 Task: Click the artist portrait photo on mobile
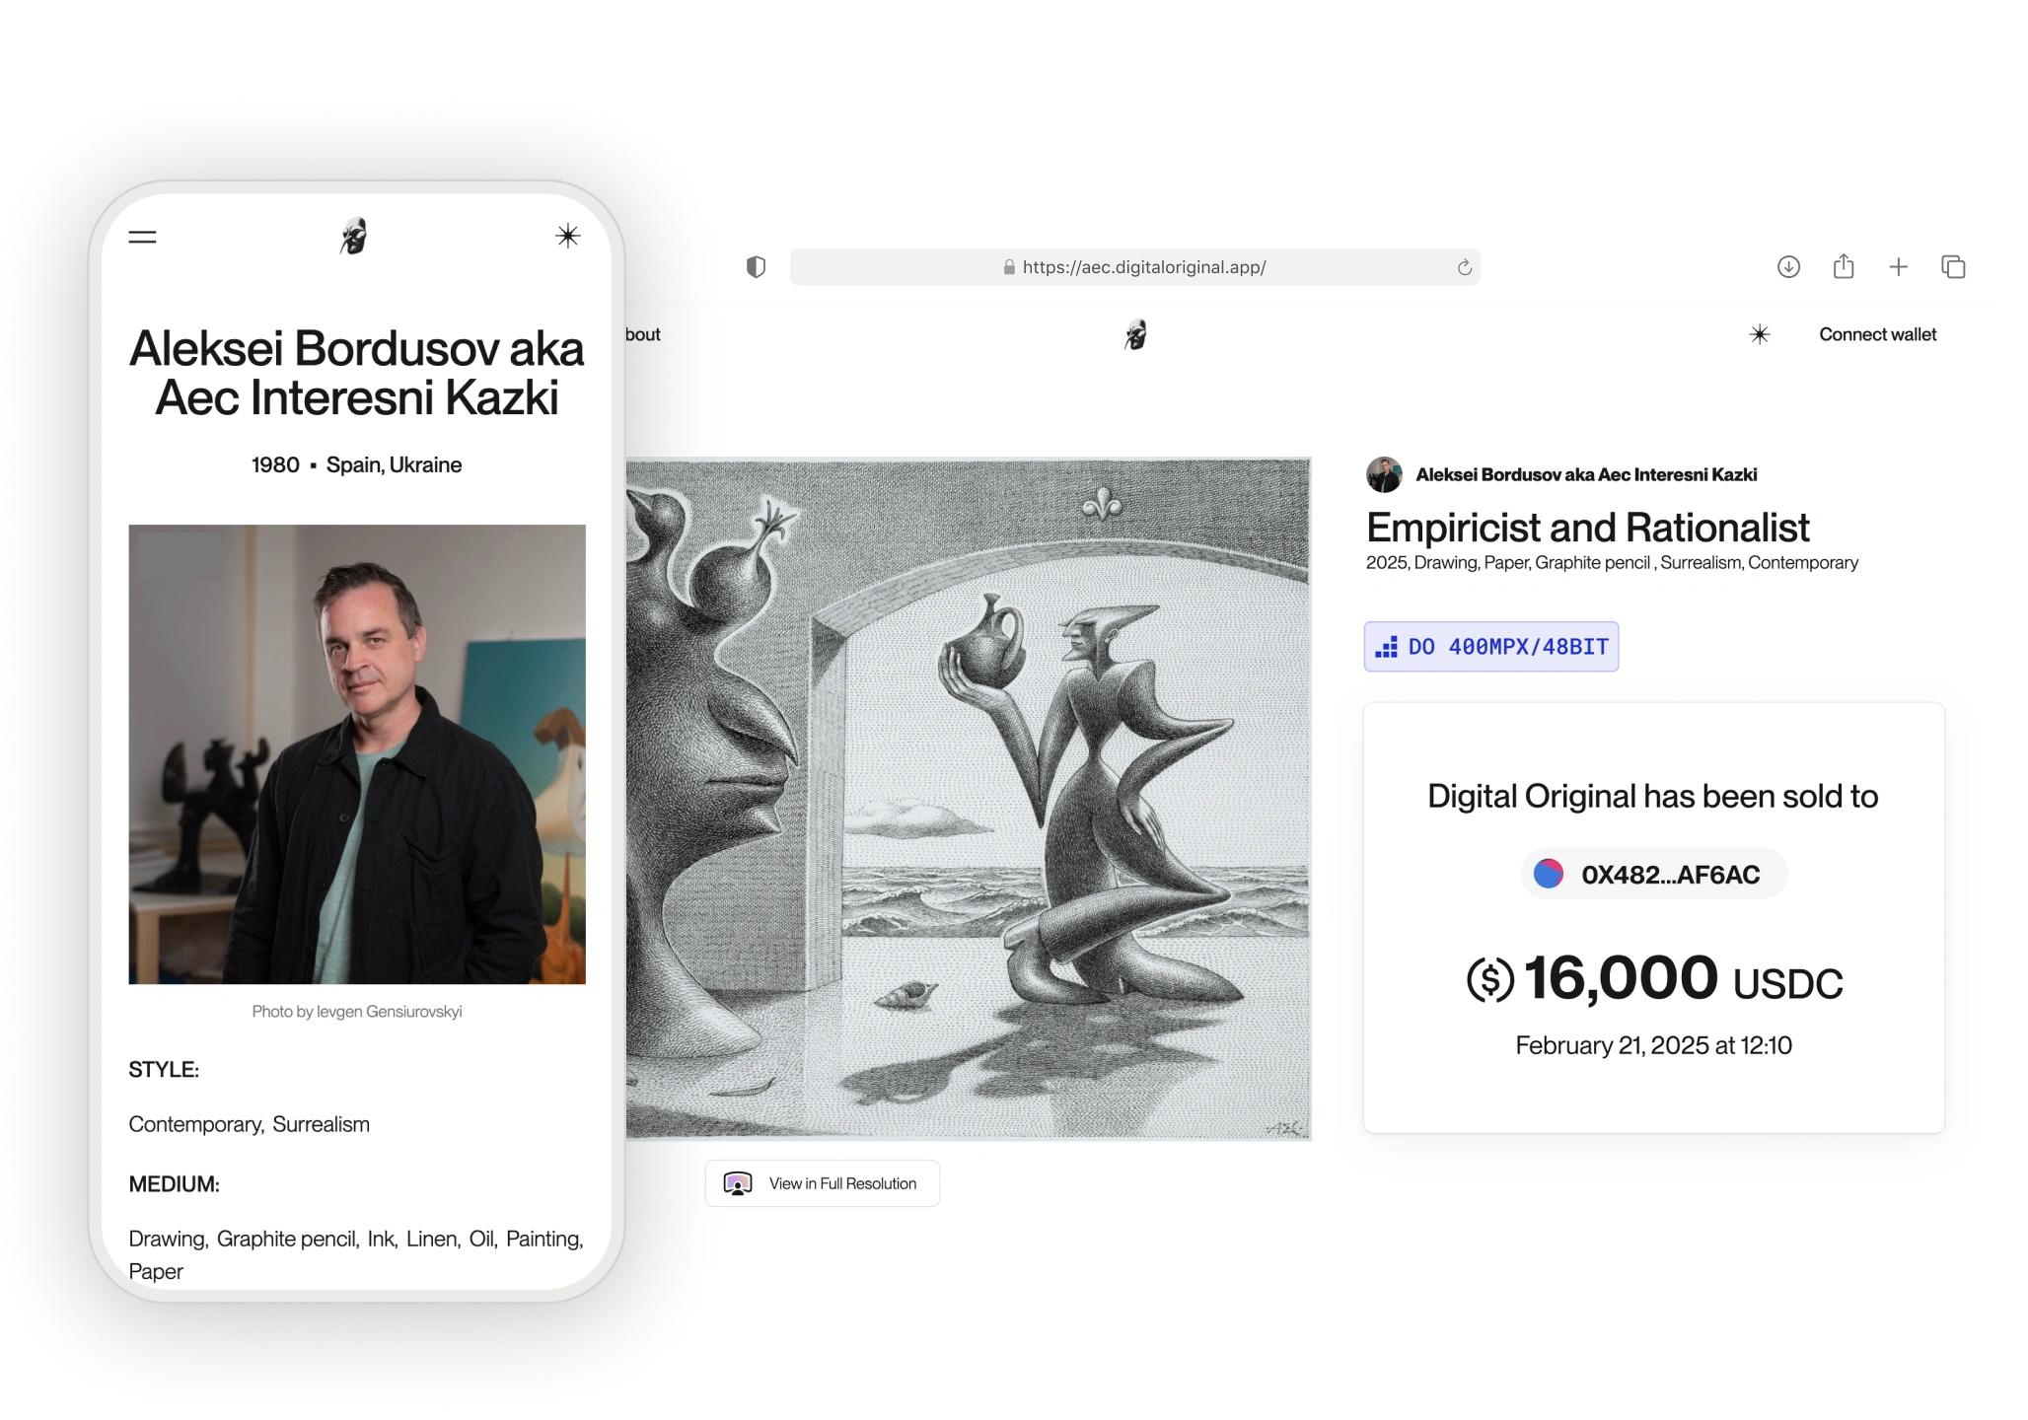pos(357,754)
